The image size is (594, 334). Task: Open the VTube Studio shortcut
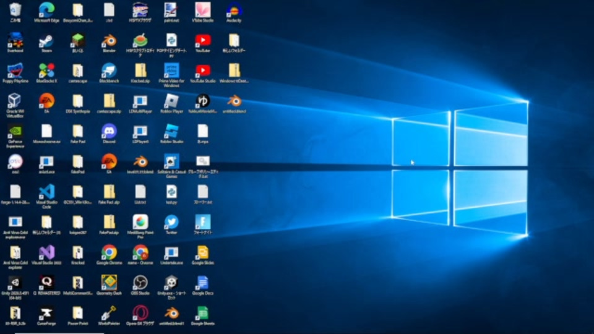point(203,11)
